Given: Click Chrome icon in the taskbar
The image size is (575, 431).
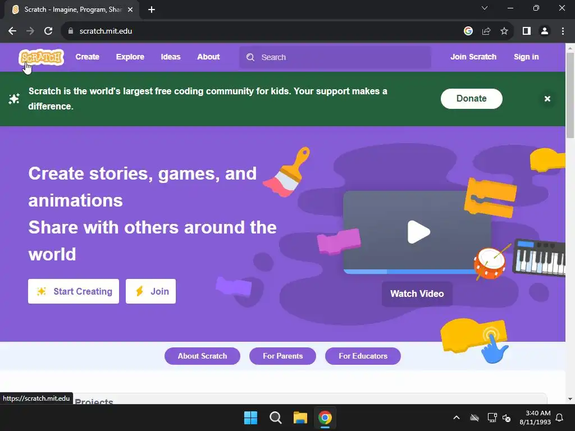Looking at the screenshot, I should (325, 418).
